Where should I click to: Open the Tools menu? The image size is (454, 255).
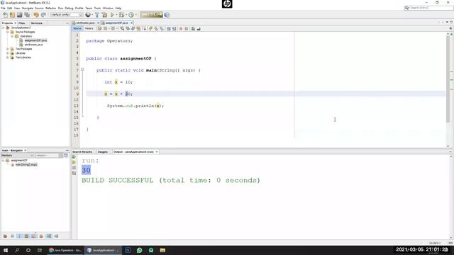[x=97, y=8]
